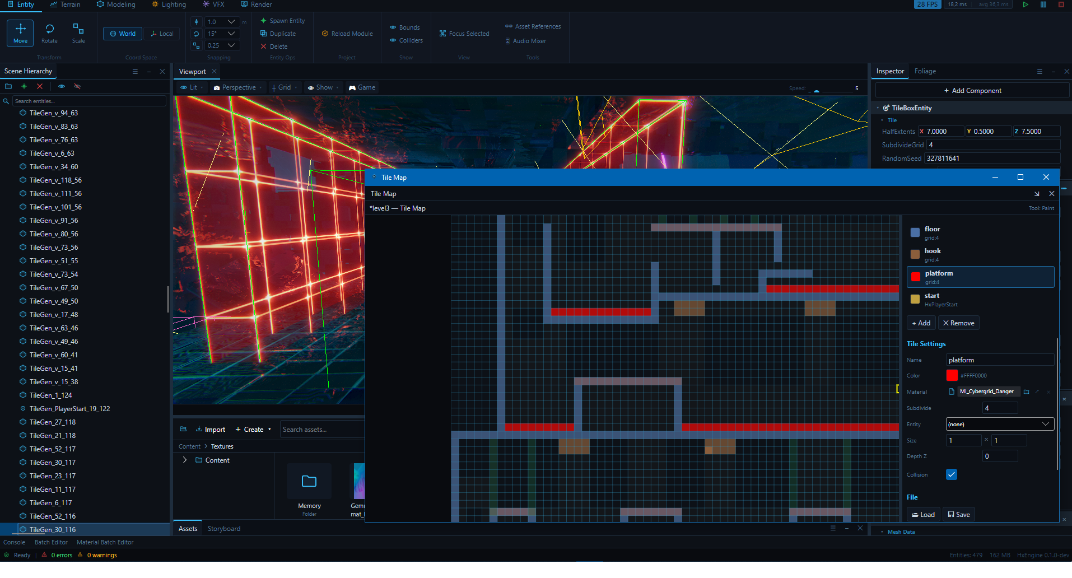Screen dimensions: 1072x578
Task: Click the red stop icon in top-right corner
Action: pos(1061,4)
